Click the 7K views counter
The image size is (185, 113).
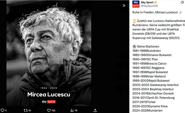tap(76, 111)
